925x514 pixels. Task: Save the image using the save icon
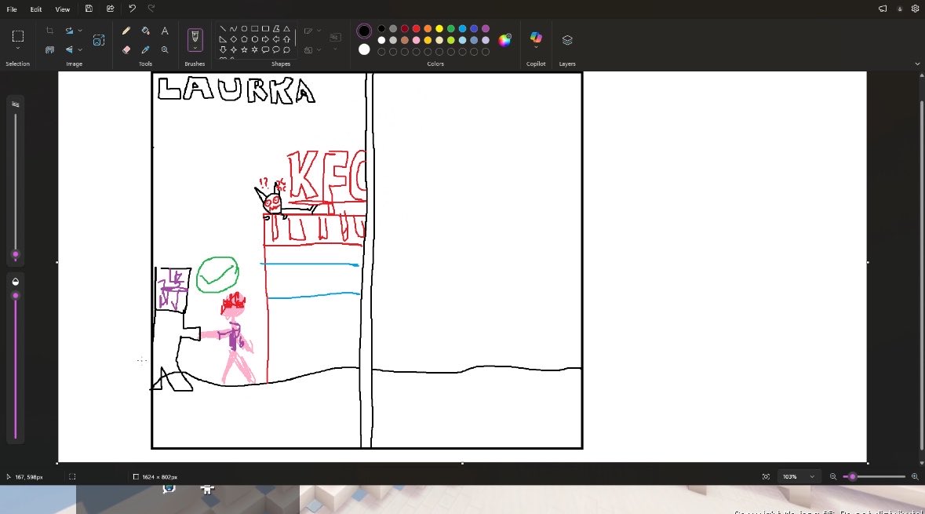[89, 8]
